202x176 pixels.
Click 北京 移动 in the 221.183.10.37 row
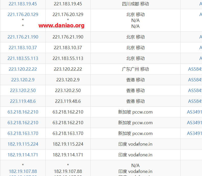click(x=136, y=48)
